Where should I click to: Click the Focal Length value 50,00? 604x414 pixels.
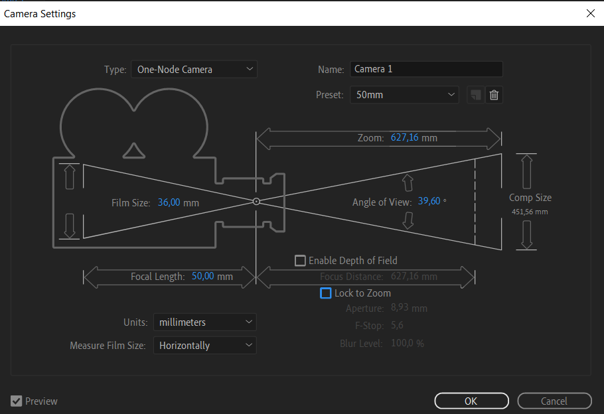click(203, 276)
